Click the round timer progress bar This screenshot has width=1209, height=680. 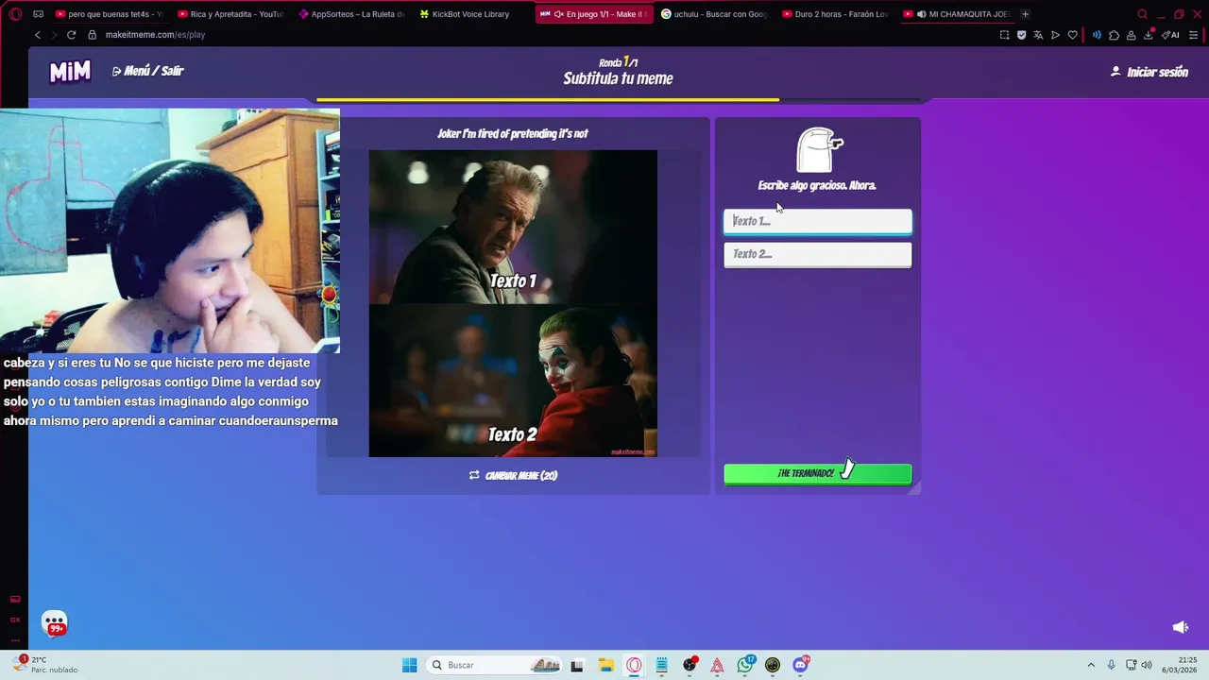pyautogui.click(x=619, y=99)
